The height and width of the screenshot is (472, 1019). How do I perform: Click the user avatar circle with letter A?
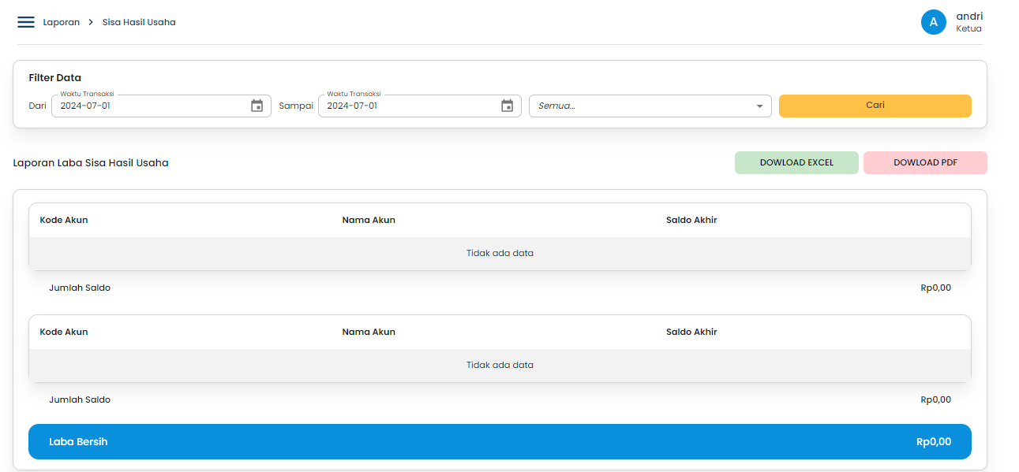tap(934, 22)
